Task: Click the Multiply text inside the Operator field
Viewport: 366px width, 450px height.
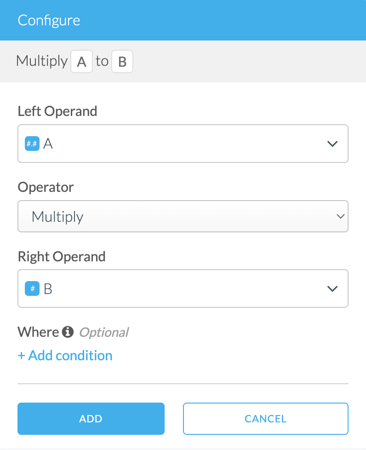Action: 57,216
